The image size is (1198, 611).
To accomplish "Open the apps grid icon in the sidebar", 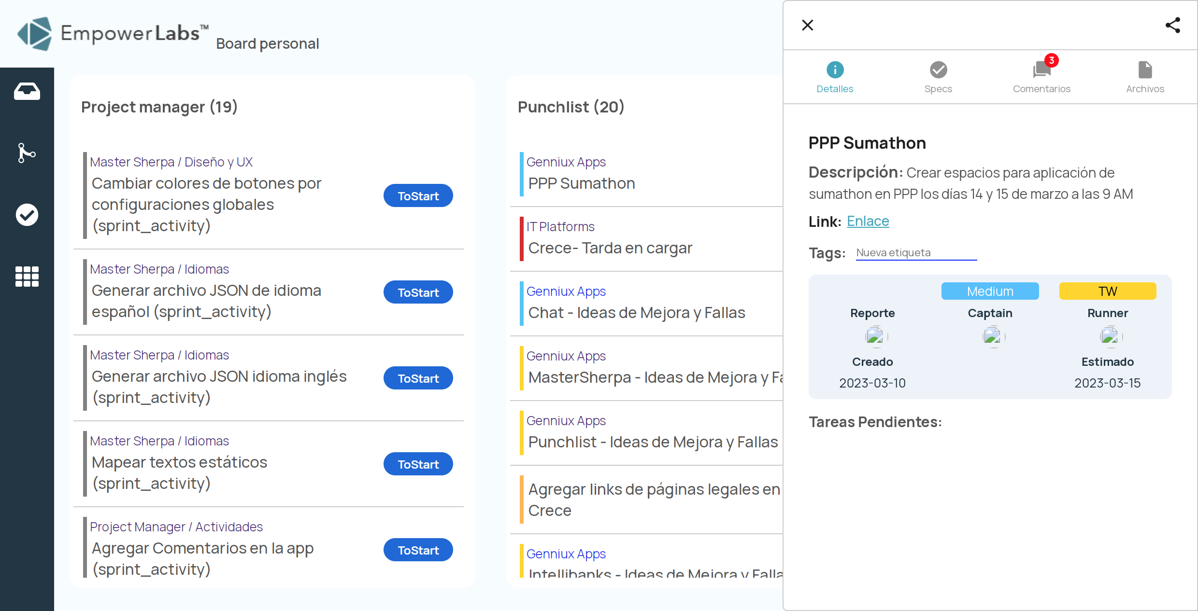I will pos(27,277).
